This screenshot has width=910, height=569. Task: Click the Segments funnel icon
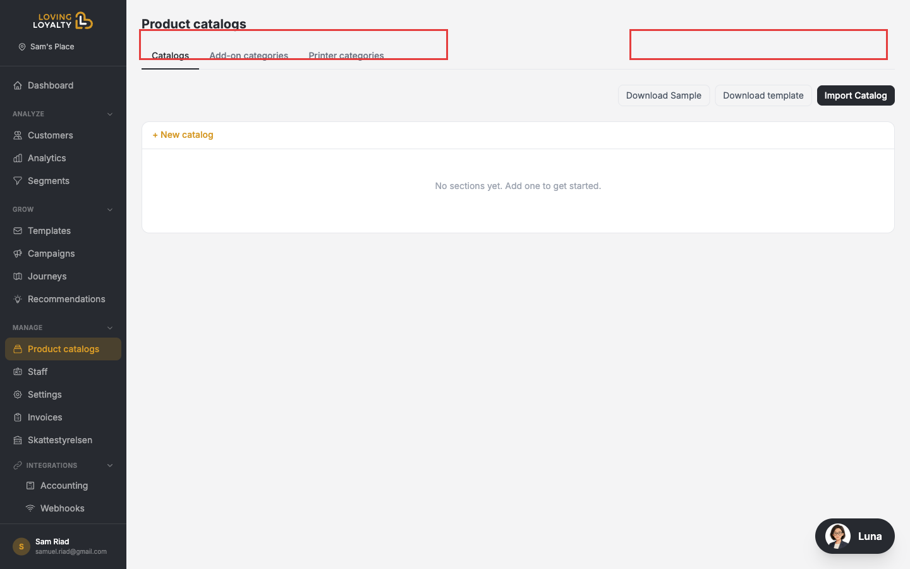[x=18, y=181]
